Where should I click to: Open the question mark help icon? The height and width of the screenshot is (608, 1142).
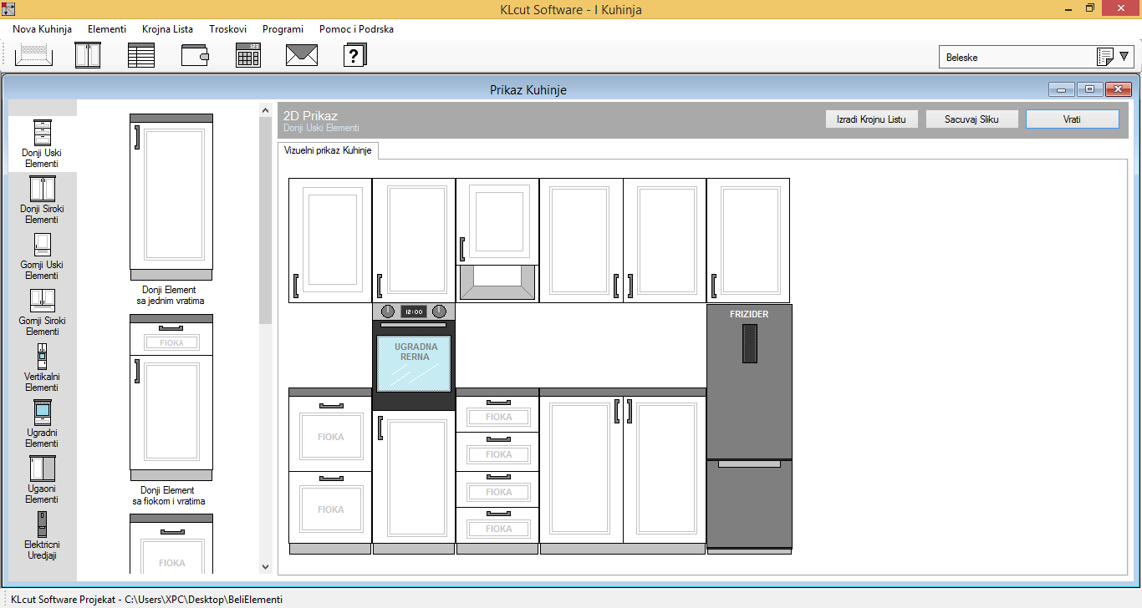(355, 55)
